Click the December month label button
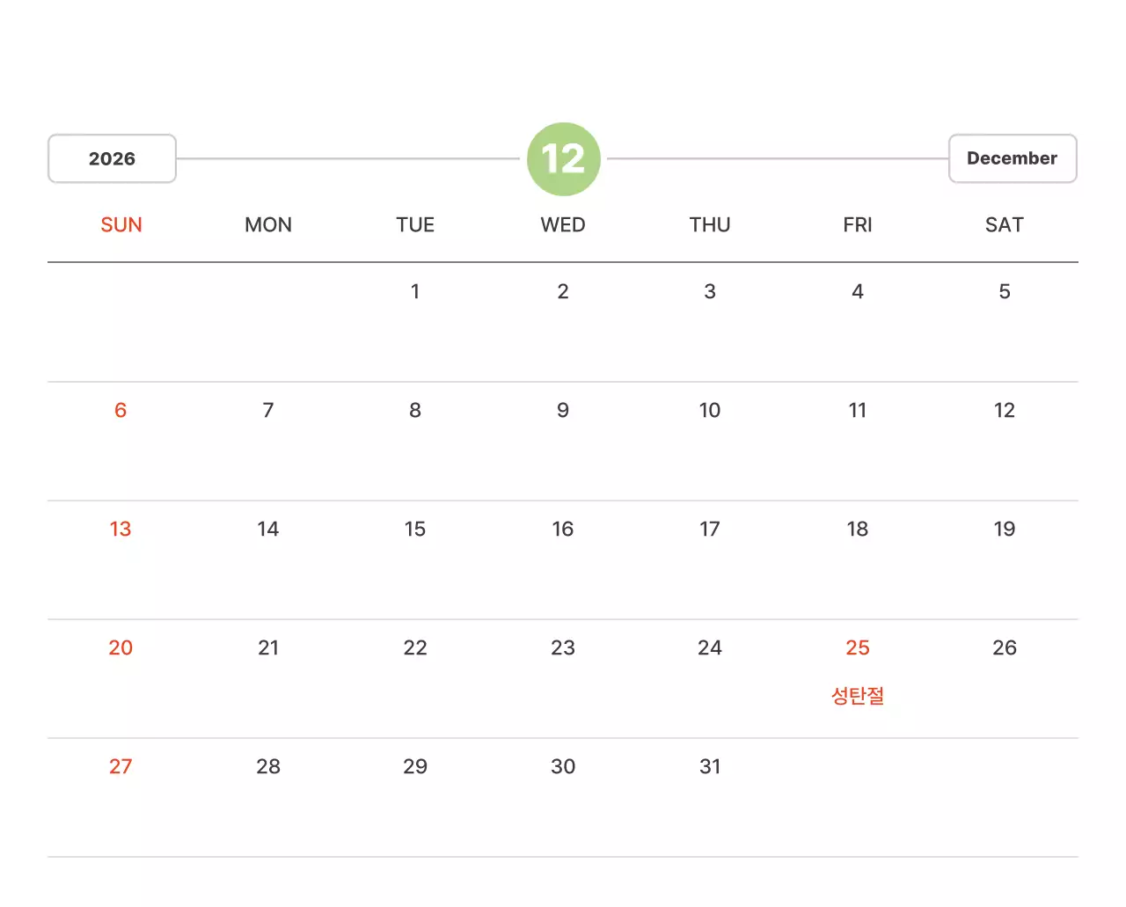The height and width of the screenshot is (907, 1126). point(1012,158)
